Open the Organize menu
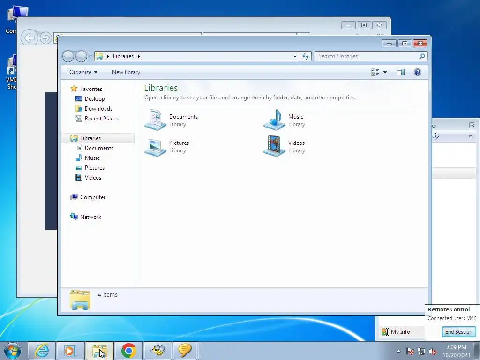This screenshot has width=480, height=360. (x=83, y=72)
